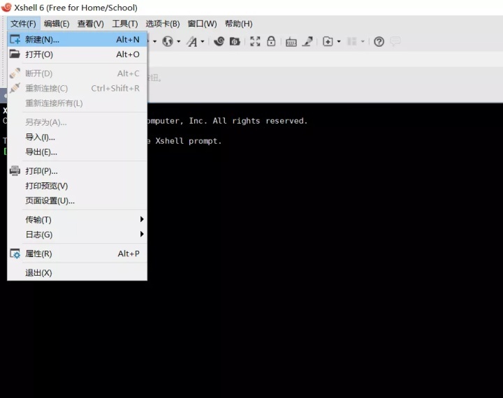Click disabled 断开(D) menu entry
Viewport: 503px width, 398px height.
77,73
